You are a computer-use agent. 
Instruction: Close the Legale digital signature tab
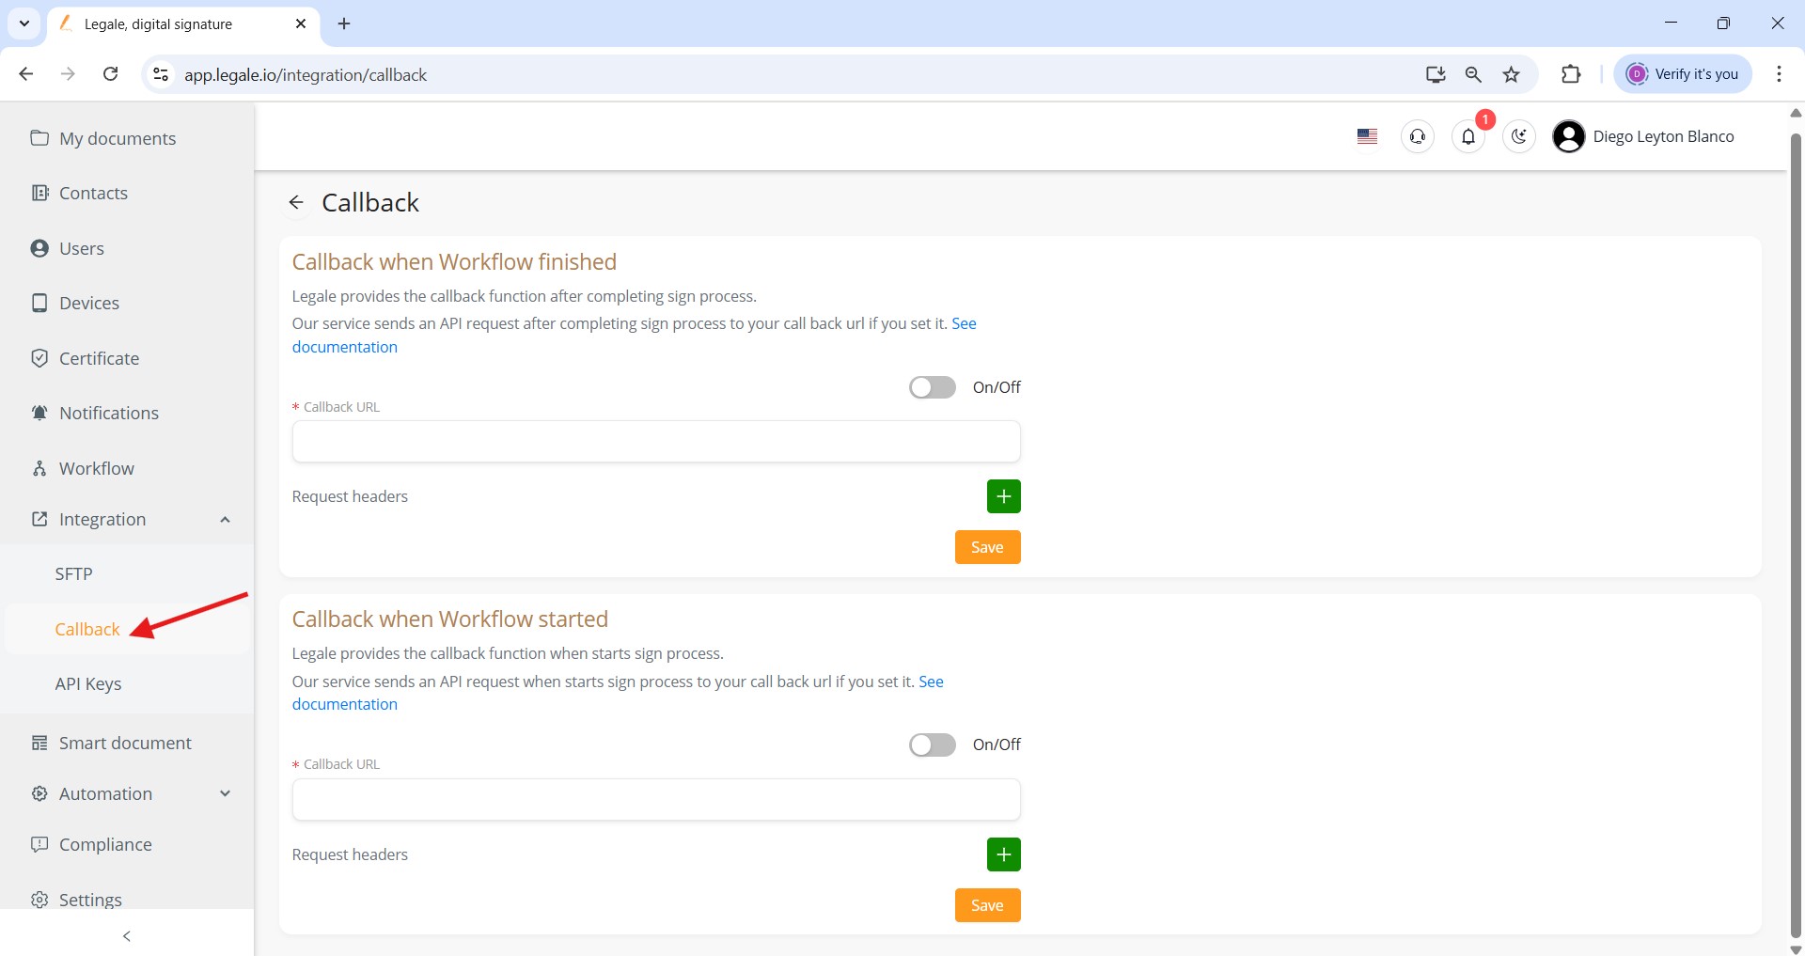coord(301,24)
